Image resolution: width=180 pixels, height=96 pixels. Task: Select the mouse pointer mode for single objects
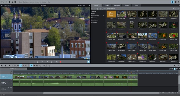pos(31,66)
